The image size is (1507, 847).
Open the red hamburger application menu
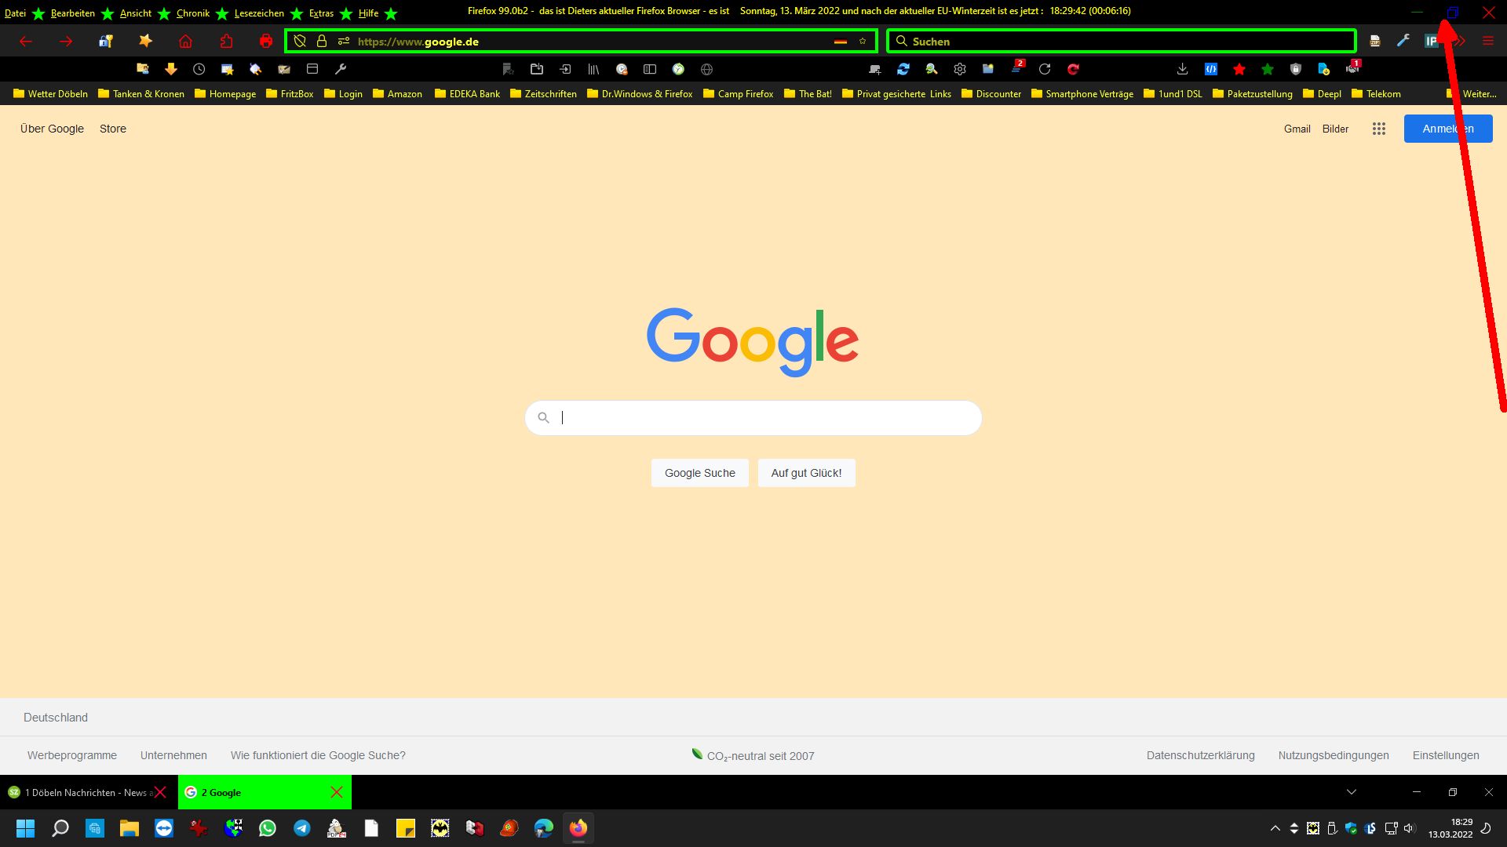click(x=1488, y=42)
